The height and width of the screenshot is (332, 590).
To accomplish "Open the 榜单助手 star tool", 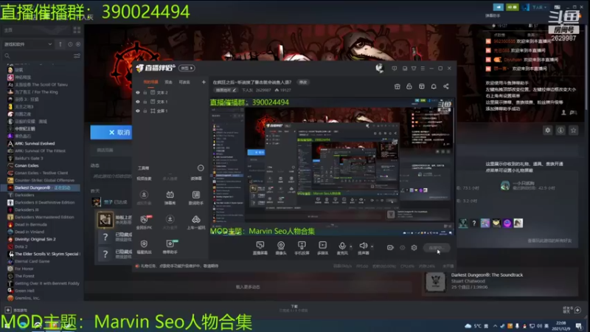I will tap(170, 246).
